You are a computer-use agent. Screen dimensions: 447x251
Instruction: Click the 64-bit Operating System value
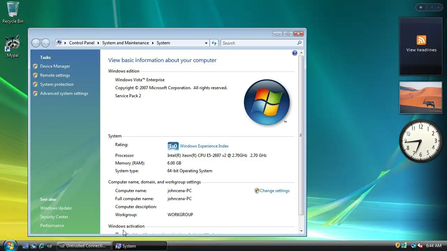tap(190, 171)
